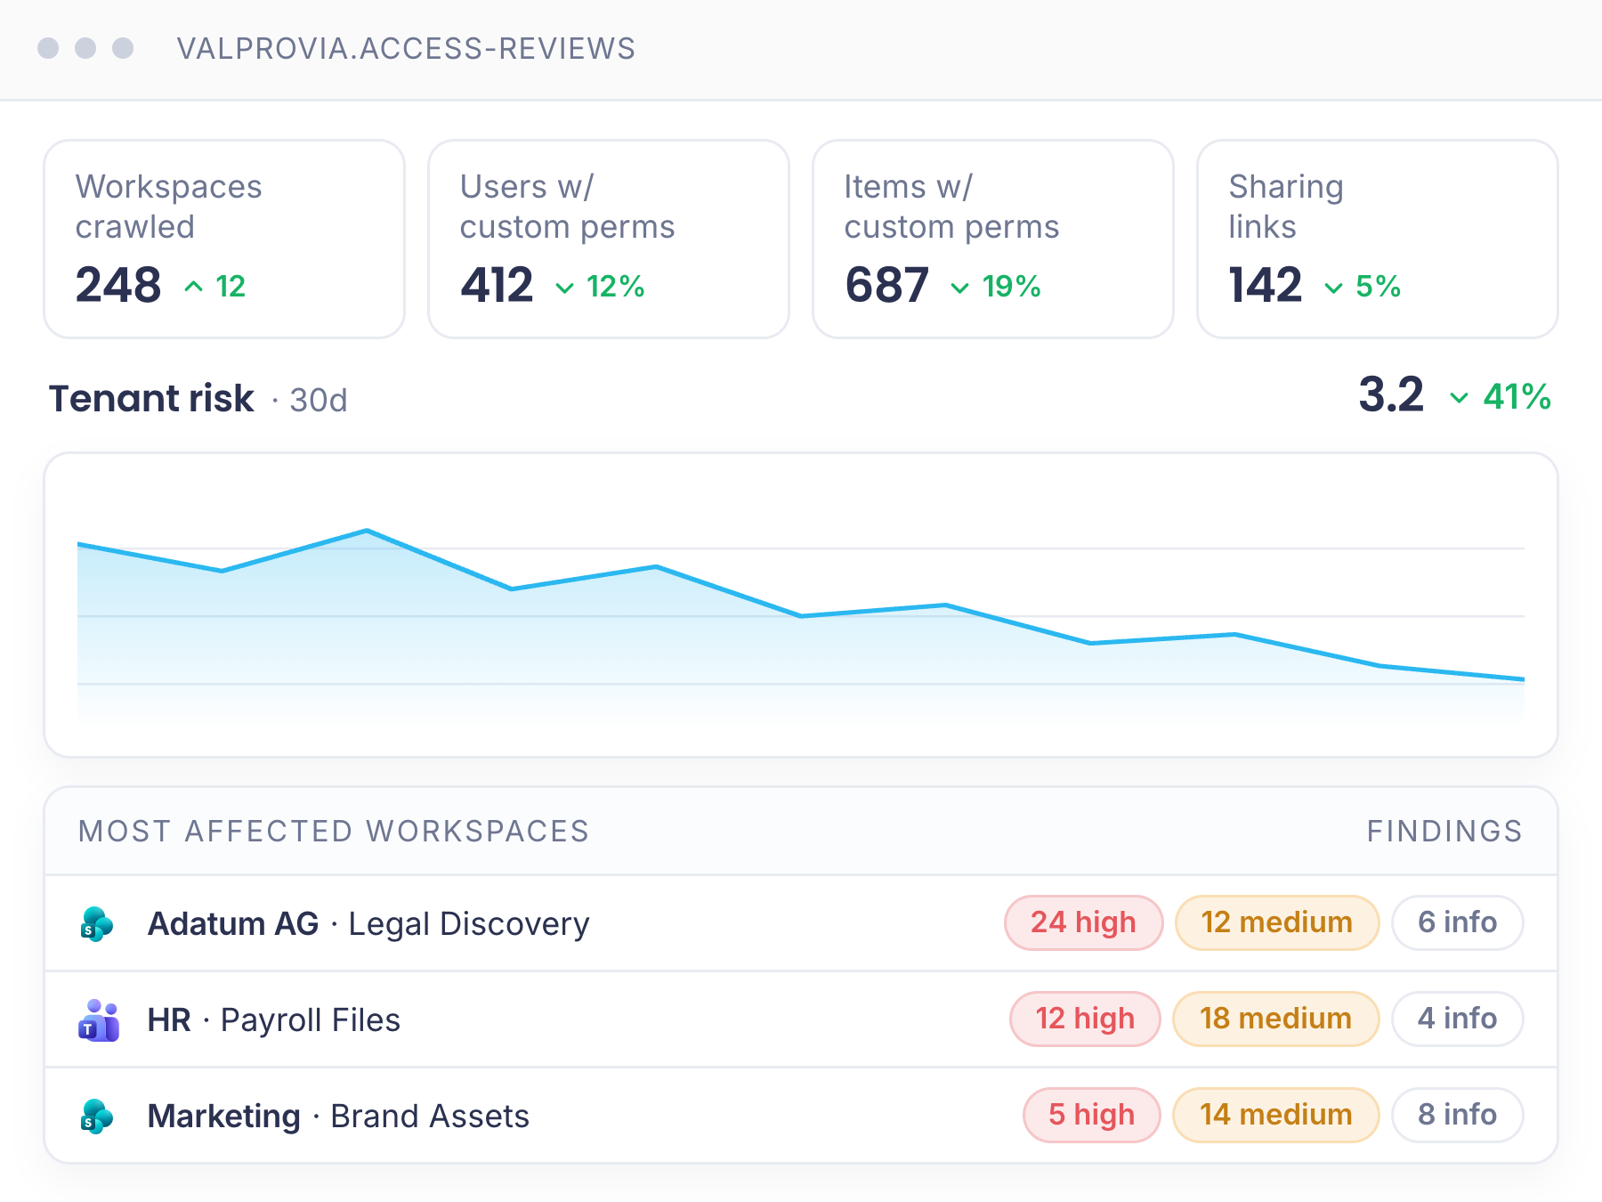1602x1202 pixels.
Task: Select the 12 high badge for HR
Action: tap(1085, 1019)
